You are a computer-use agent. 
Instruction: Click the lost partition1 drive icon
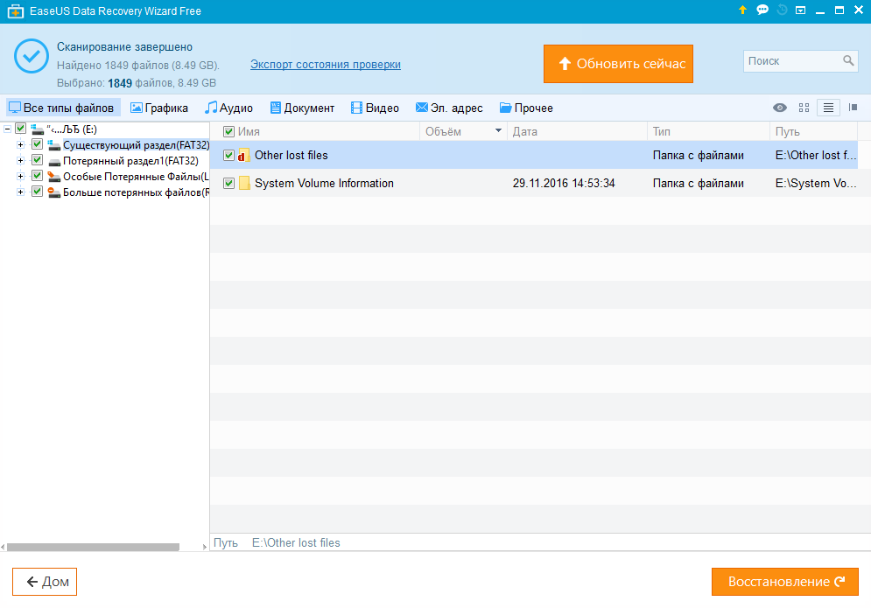[54, 161]
